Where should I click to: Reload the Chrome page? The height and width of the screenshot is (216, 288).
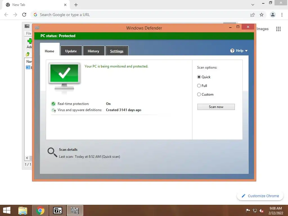(x=24, y=15)
